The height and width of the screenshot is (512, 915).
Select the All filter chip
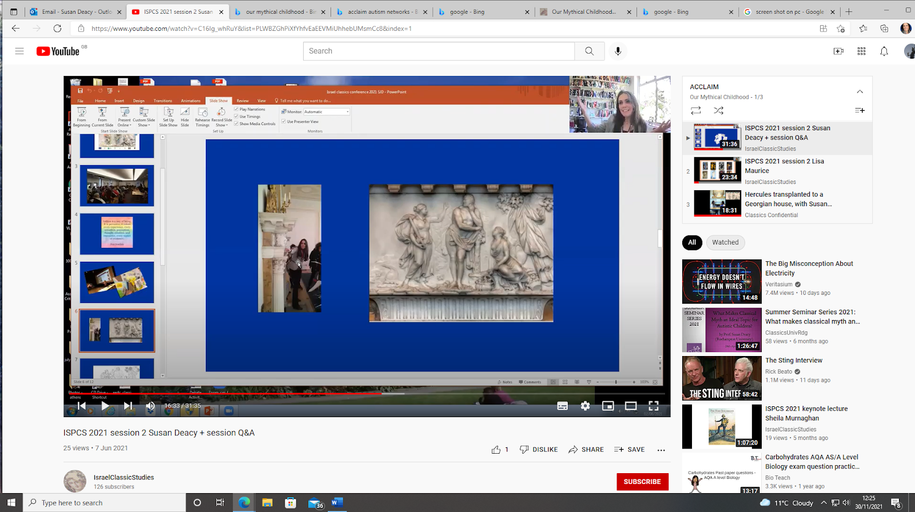tap(692, 242)
